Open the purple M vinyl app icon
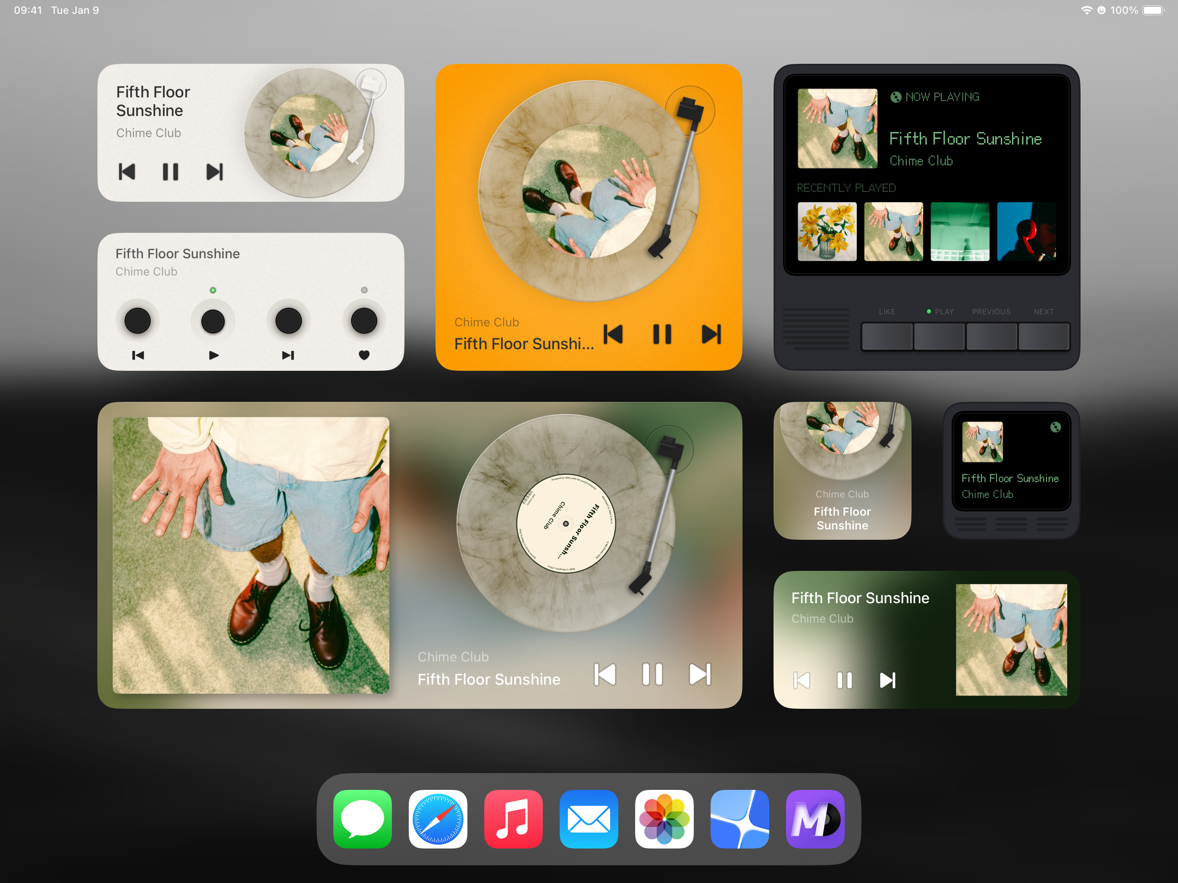1178x883 pixels. click(815, 819)
